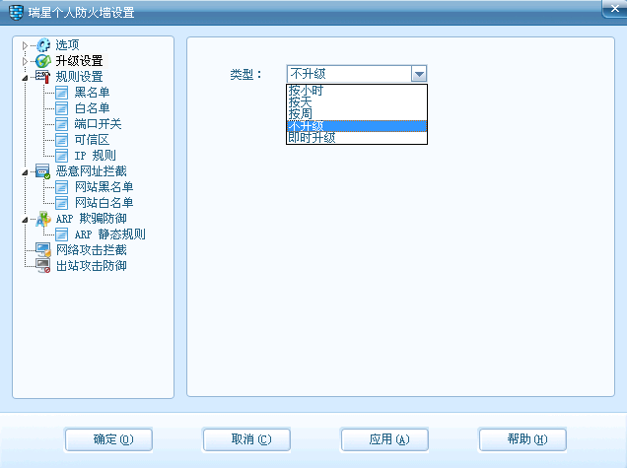Viewport: 627px width, 468px height.
Task: Click the 类型 combo box showing 不升级
Action: (x=357, y=74)
